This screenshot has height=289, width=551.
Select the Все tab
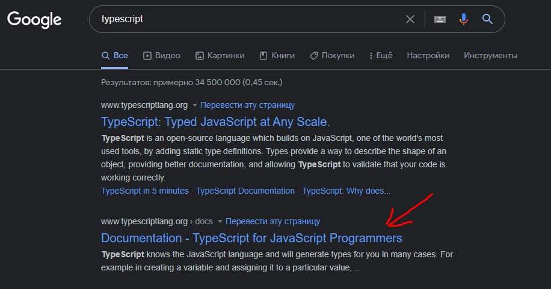tap(114, 55)
